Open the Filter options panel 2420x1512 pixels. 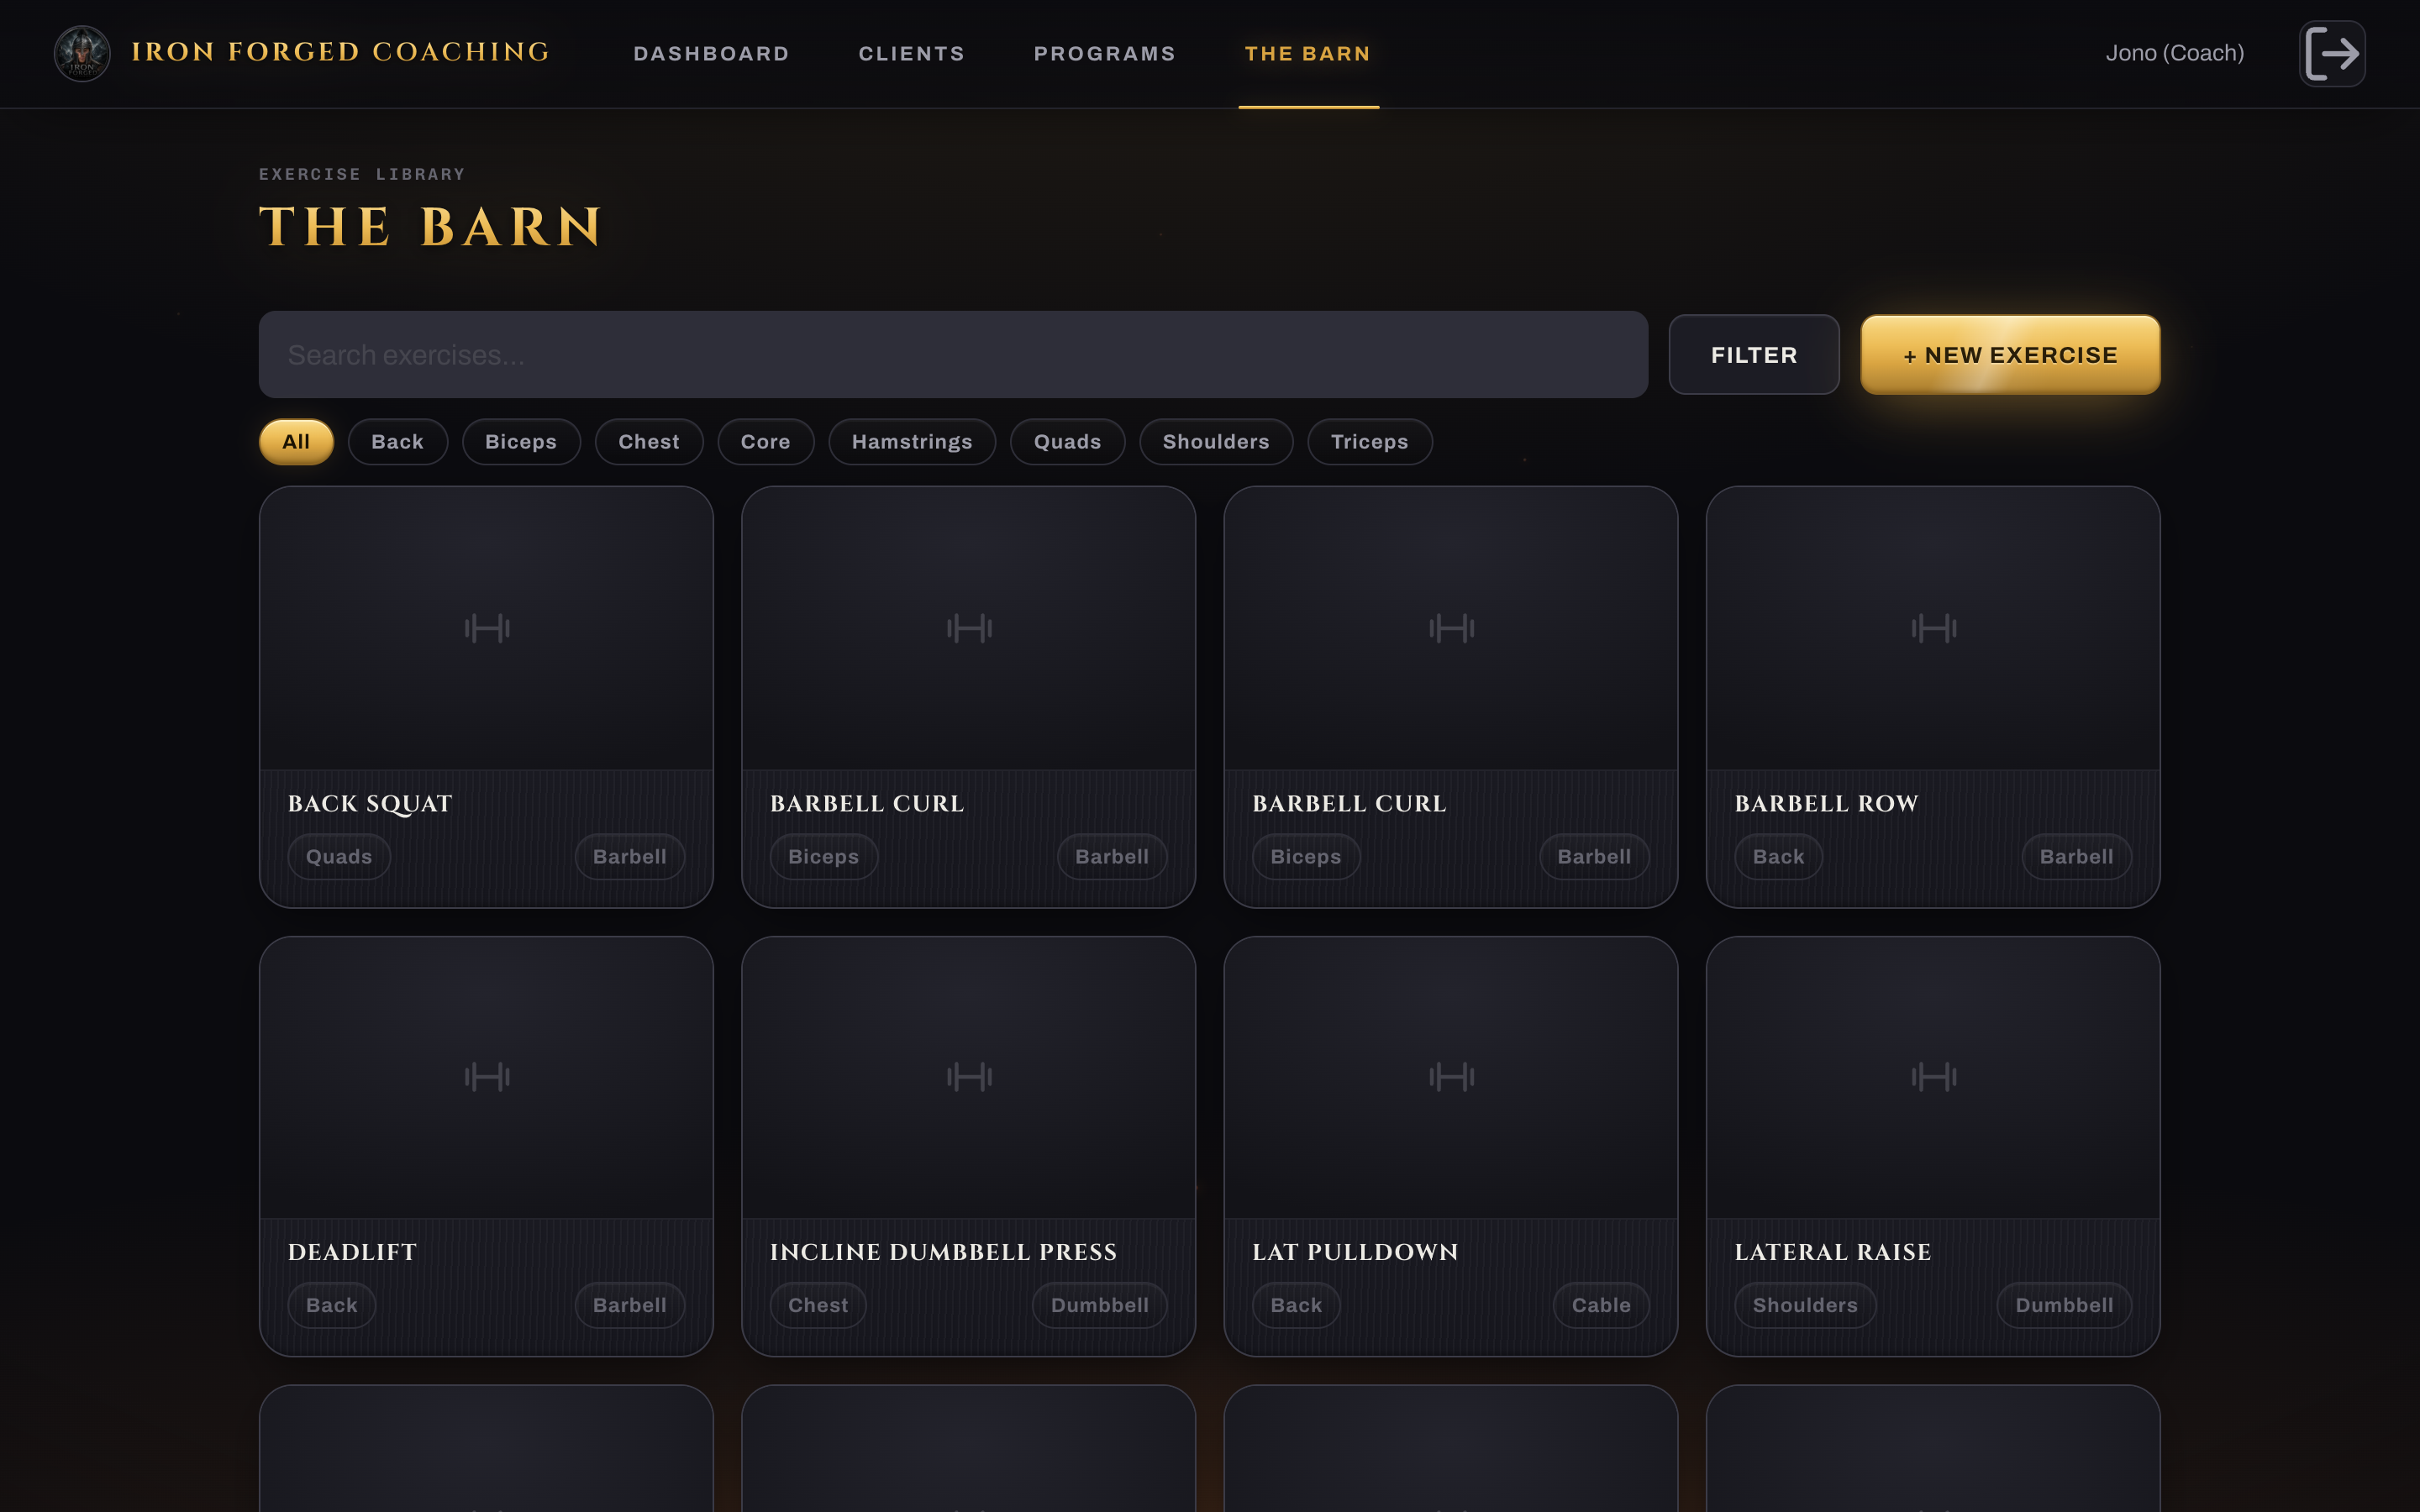click(x=1754, y=355)
